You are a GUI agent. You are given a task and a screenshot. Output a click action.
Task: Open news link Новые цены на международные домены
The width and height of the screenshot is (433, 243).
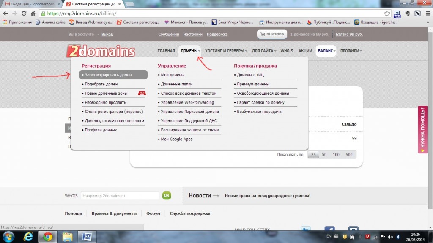pyautogui.click(x=268, y=196)
